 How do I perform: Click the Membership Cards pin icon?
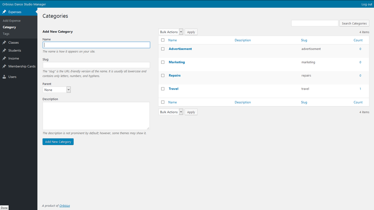pyautogui.click(x=4, y=66)
